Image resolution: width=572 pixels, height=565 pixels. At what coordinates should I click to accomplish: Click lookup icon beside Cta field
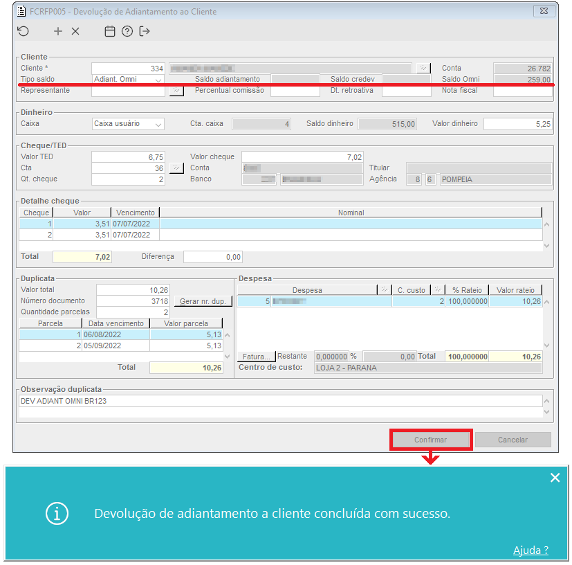coord(176,168)
